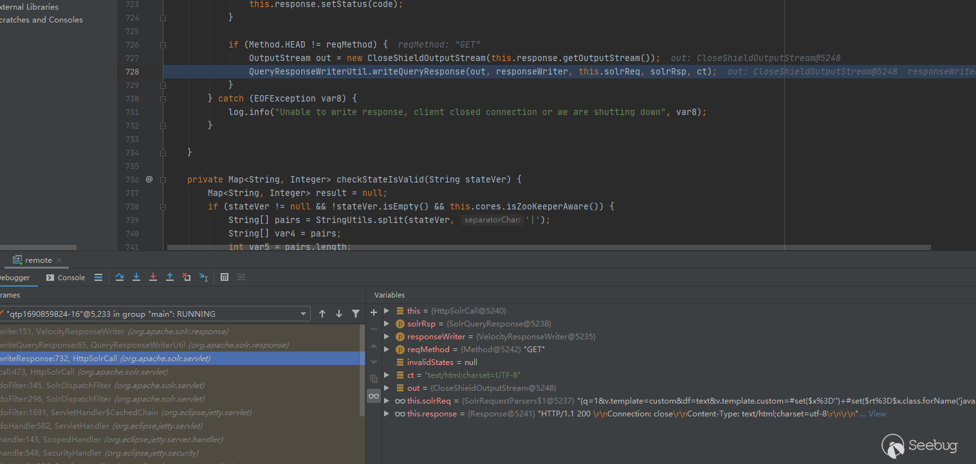Select the remote debug session tab

(38, 260)
